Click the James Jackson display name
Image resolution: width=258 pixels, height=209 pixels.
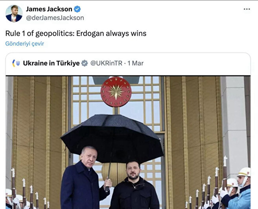tap(49, 9)
